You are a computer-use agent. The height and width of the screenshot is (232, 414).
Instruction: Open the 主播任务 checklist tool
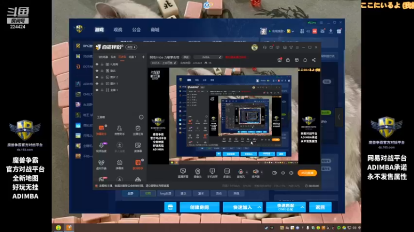tap(138, 130)
